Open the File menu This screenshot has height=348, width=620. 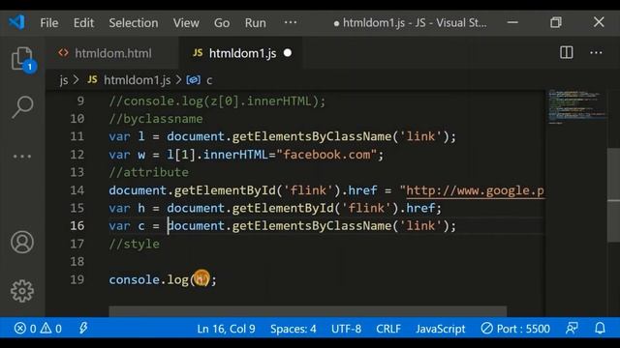click(x=49, y=23)
